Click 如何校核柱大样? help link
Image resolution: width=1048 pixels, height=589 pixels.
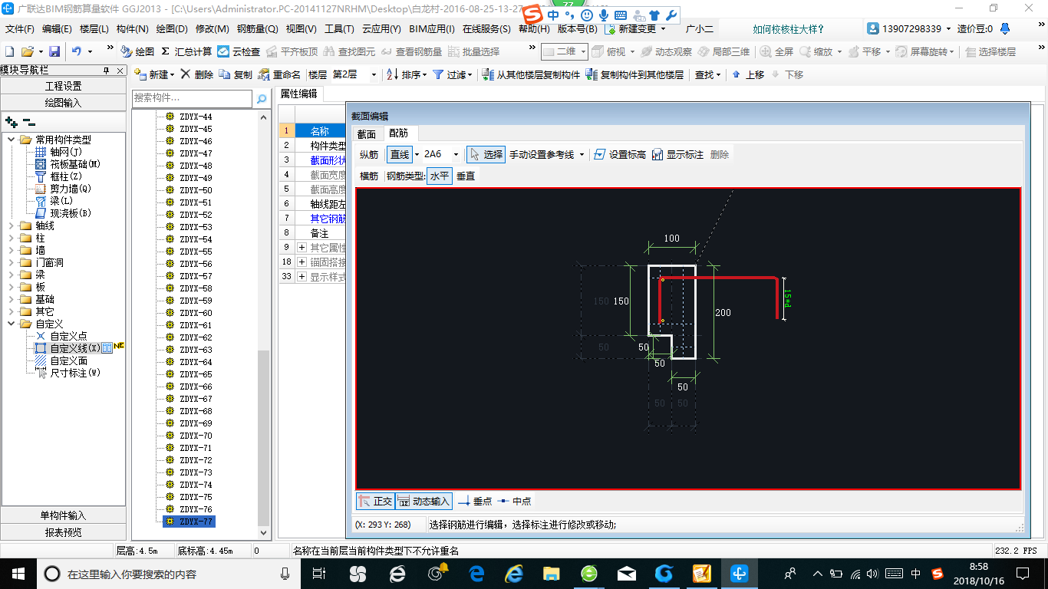(x=789, y=29)
